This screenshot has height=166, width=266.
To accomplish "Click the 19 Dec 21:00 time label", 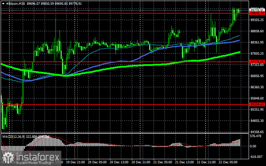I will [75, 163].
